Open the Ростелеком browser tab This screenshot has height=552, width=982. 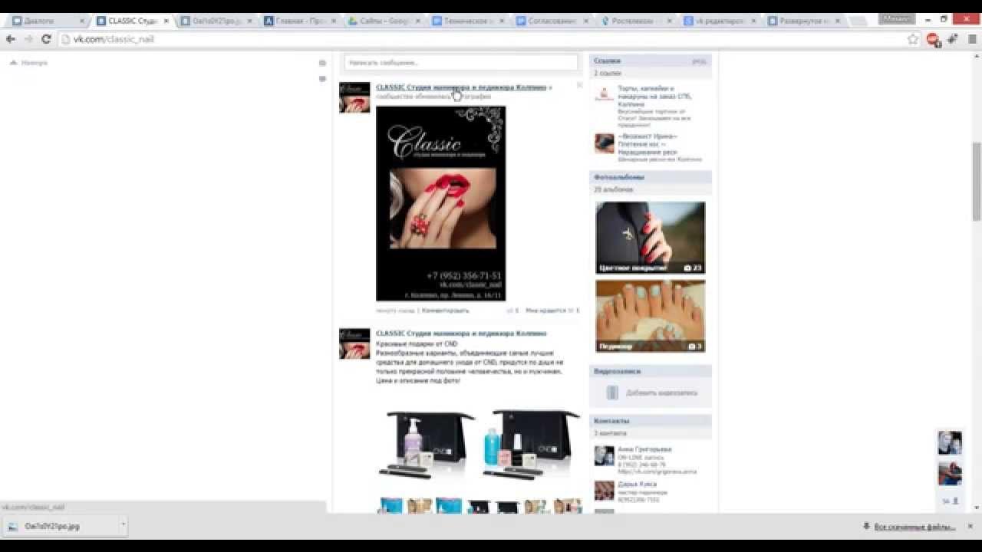[634, 21]
